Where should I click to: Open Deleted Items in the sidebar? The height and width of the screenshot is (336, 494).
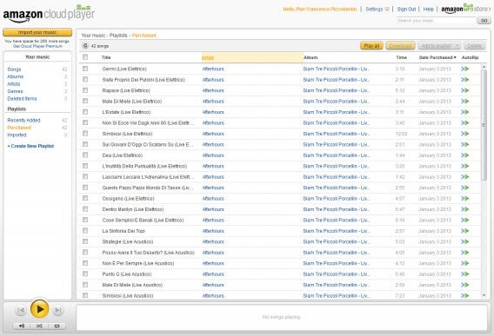pos(22,99)
